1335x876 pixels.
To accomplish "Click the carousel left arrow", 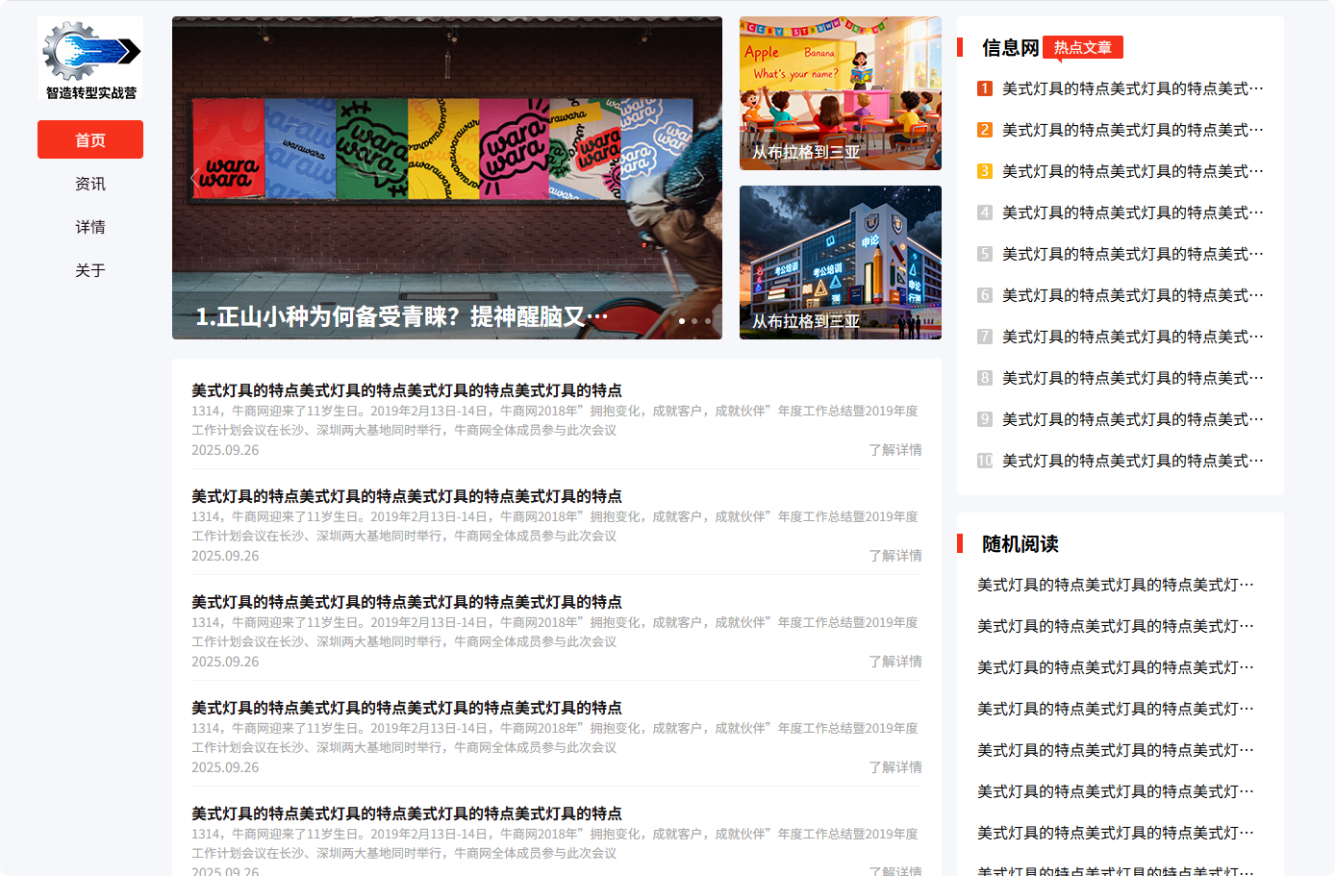I will pyautogui.click(x=195, y=177).
